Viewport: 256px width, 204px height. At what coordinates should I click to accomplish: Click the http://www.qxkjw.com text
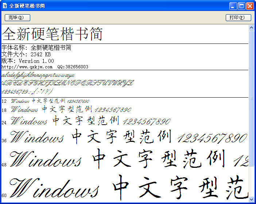(x=27, y=67)
